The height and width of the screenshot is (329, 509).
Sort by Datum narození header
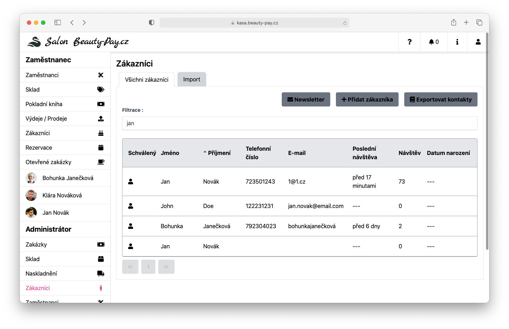tap(448, 153)
